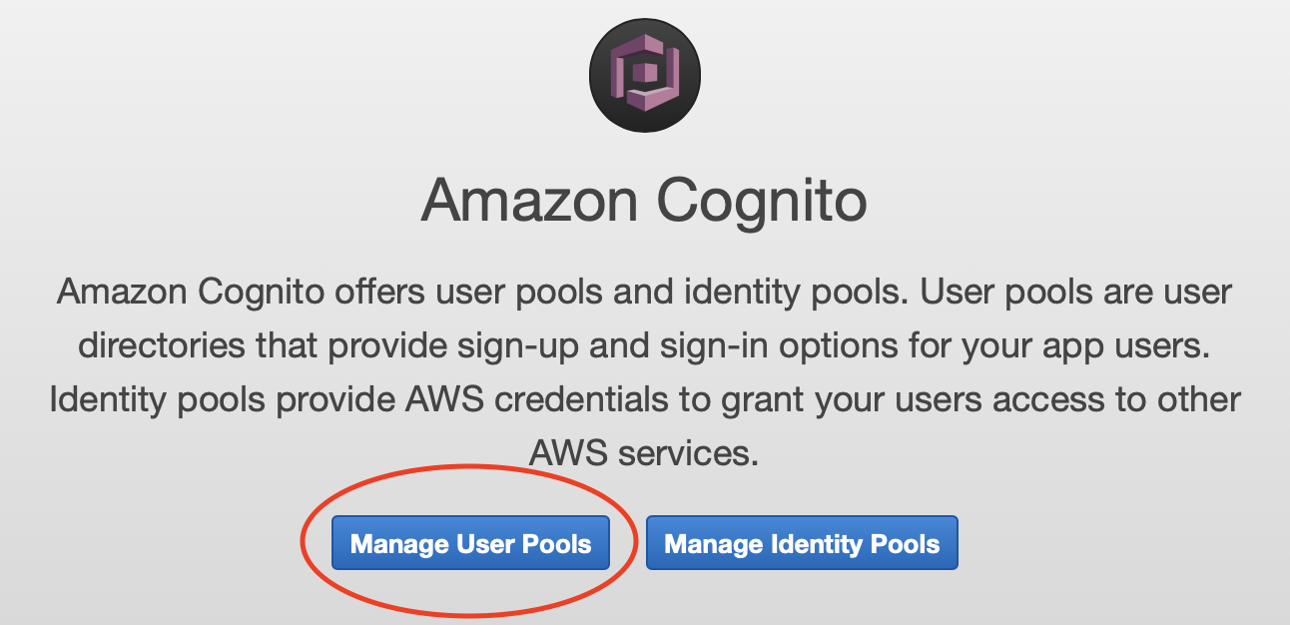Click the line beginning "Identity pools provide AWS"
The height and width of the screenshot is (625, 1290).
[644, 400]
